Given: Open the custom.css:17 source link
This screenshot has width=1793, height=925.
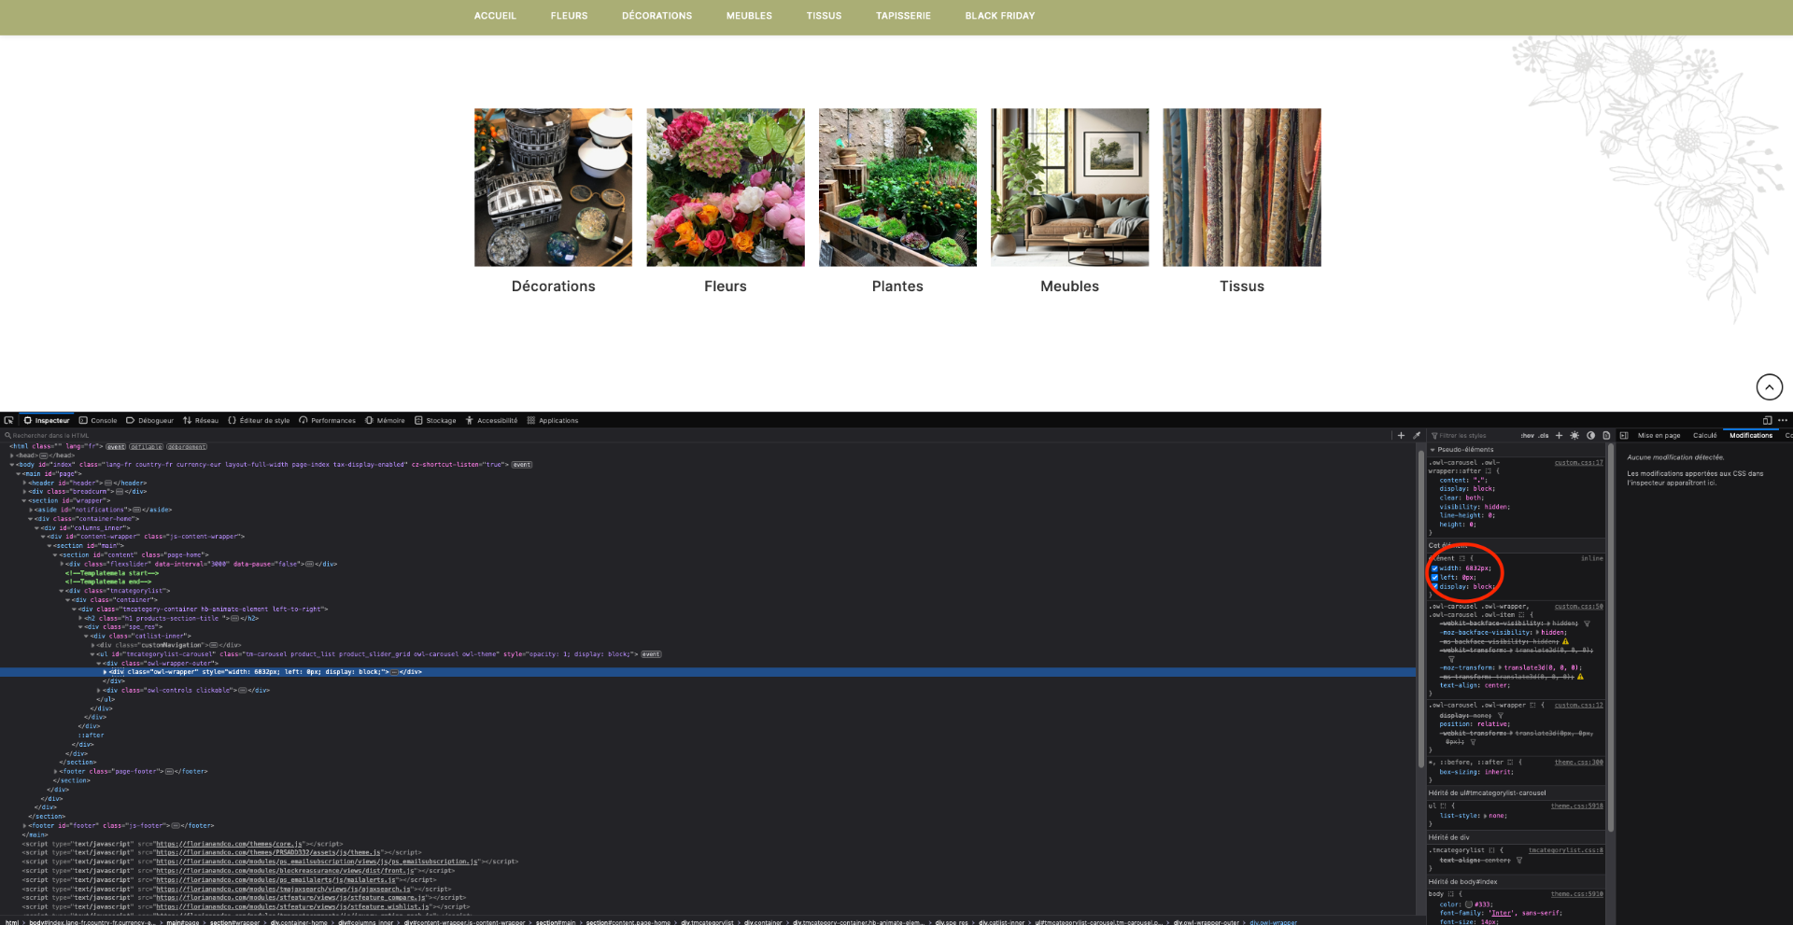Looking at the screenshot, I should [1578, 463].
